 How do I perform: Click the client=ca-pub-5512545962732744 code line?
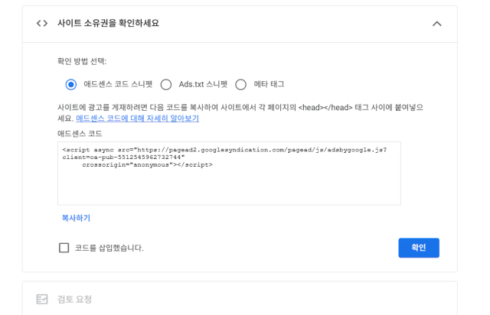(x=123, y=157)
